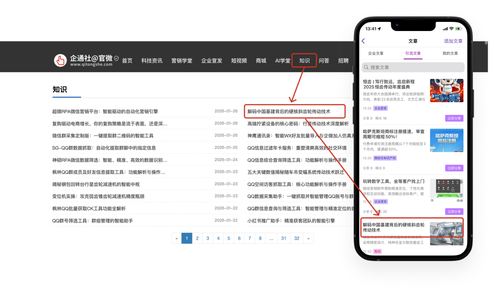Tap the purple back arrow on phone
This screenshot has height=291, width=494.
pos(364,41)
